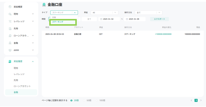Click calendar icon beside 2025-04-08
Viewport: 206px width, 107px height.
point(127,19)
